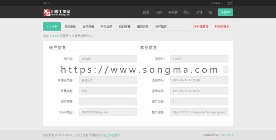Viewport: 276px width, 140px height.
Task: Open the search magnifier icon in navbar
Action: (210, 12)
